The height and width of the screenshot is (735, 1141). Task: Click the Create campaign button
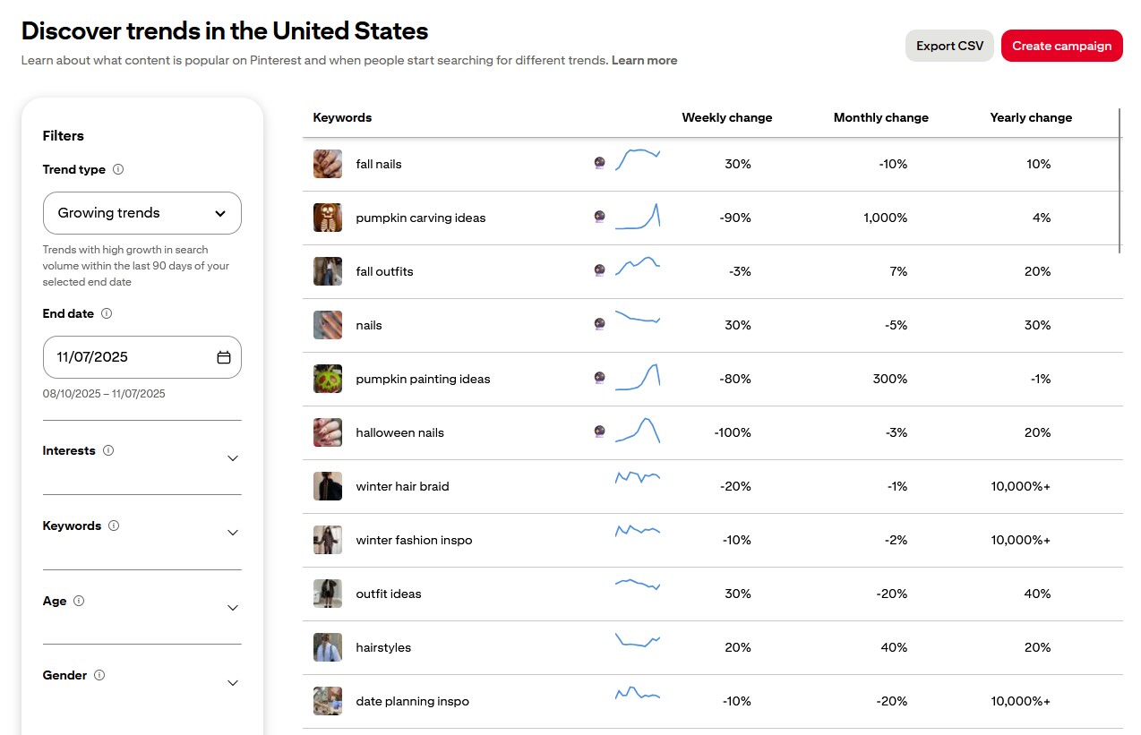click(1062, 45)
